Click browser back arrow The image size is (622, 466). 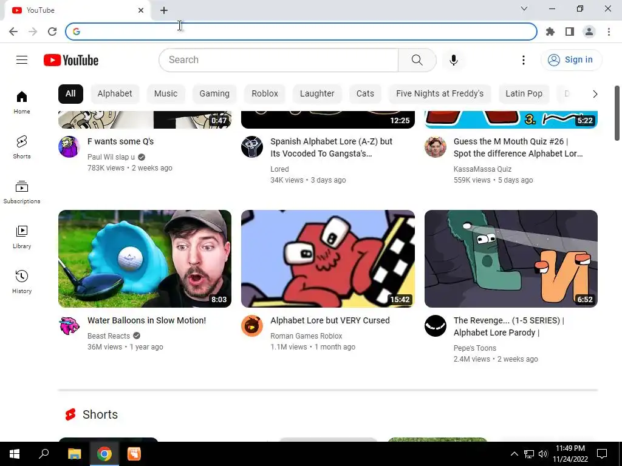tap(13, 32)
